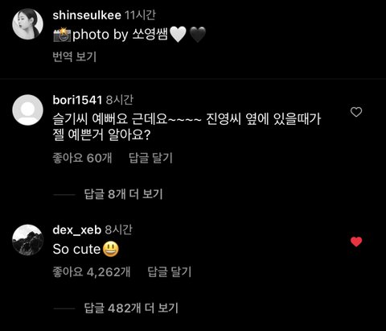Image resolution: width=386 pixels, height=331 pixels.
Task: Show translation via 번역 보기
Action: tap(74, 56)
